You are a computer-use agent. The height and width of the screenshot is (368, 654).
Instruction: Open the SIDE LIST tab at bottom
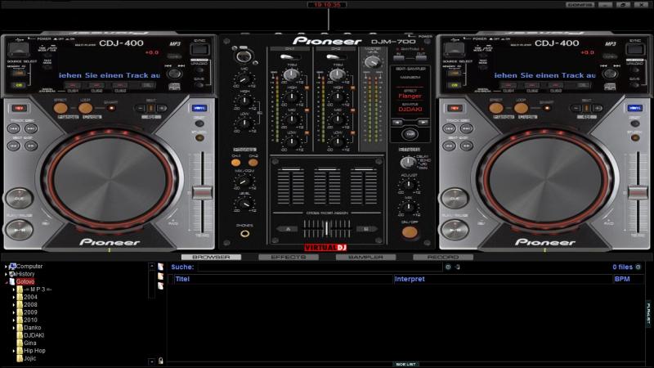pos(405,365)
